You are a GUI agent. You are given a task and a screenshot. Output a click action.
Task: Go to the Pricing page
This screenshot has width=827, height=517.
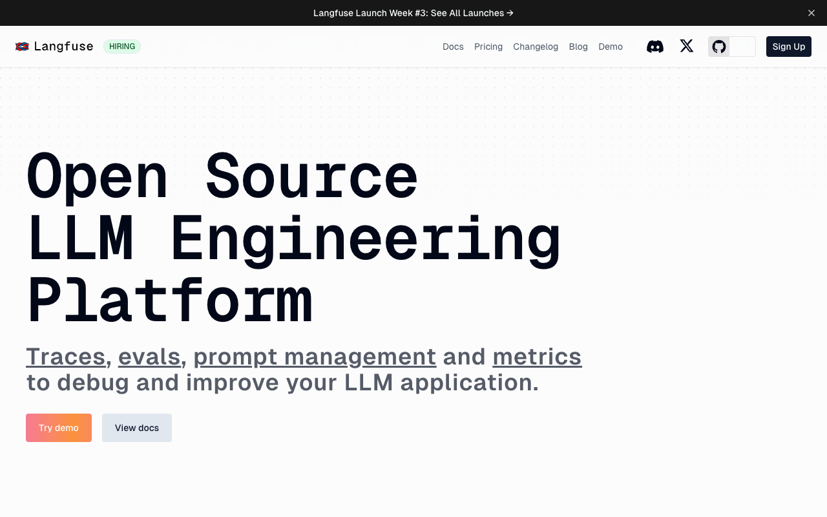coord(488,47)
